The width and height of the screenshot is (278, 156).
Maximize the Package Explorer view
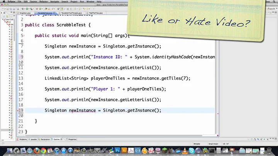(14, 13)
